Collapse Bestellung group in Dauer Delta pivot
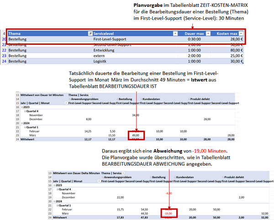Screen dimensions: 274x220 [151, 177]
